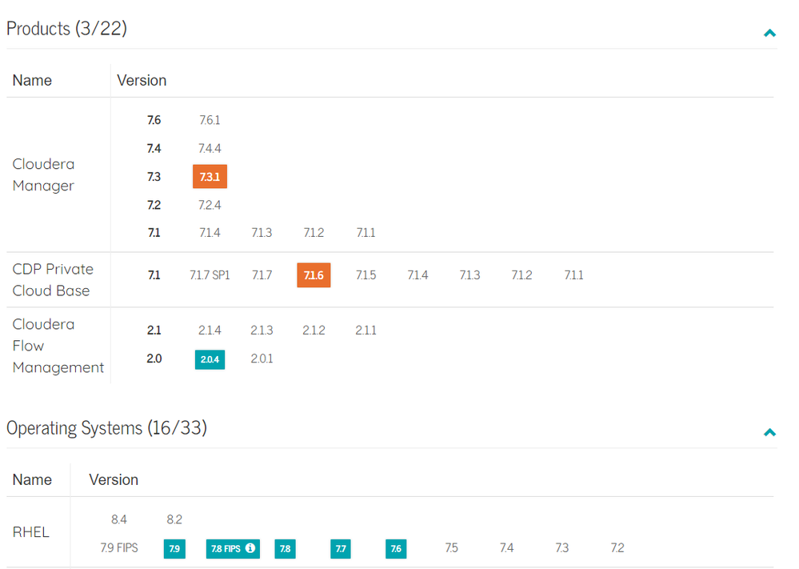The height and width of the screenshot is (569, 799).
Task: Select Cloudera Flow Management 2.1.2
Action: pyautogui.click(x=314, y=331)
